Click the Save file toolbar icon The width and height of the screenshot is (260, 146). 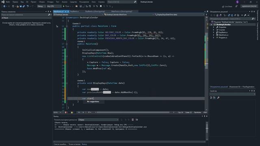[21, 6]
